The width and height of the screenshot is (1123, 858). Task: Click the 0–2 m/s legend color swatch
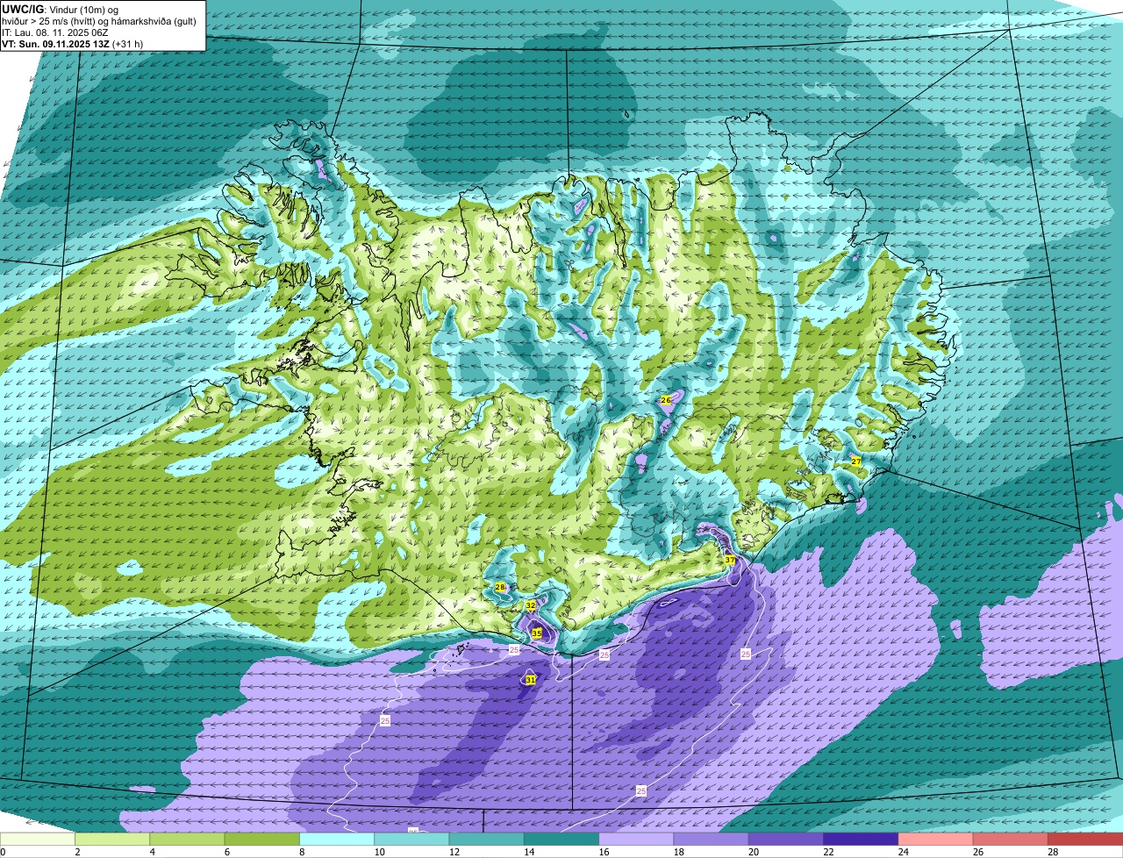[x=38, y=839]
